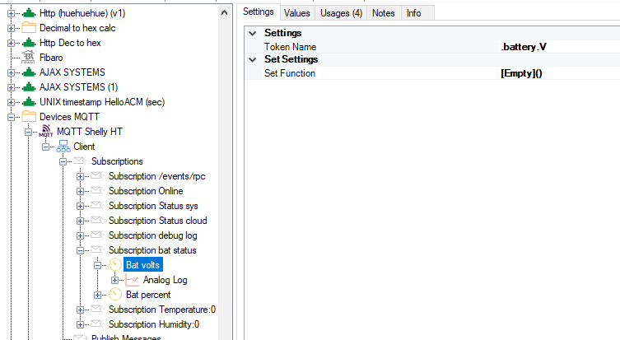Viewport: 620px width, 340px height.
Task: Click the AJAX SYSTEMS (1) green icon
Action: pyautogui.click(x=28, y=87)
